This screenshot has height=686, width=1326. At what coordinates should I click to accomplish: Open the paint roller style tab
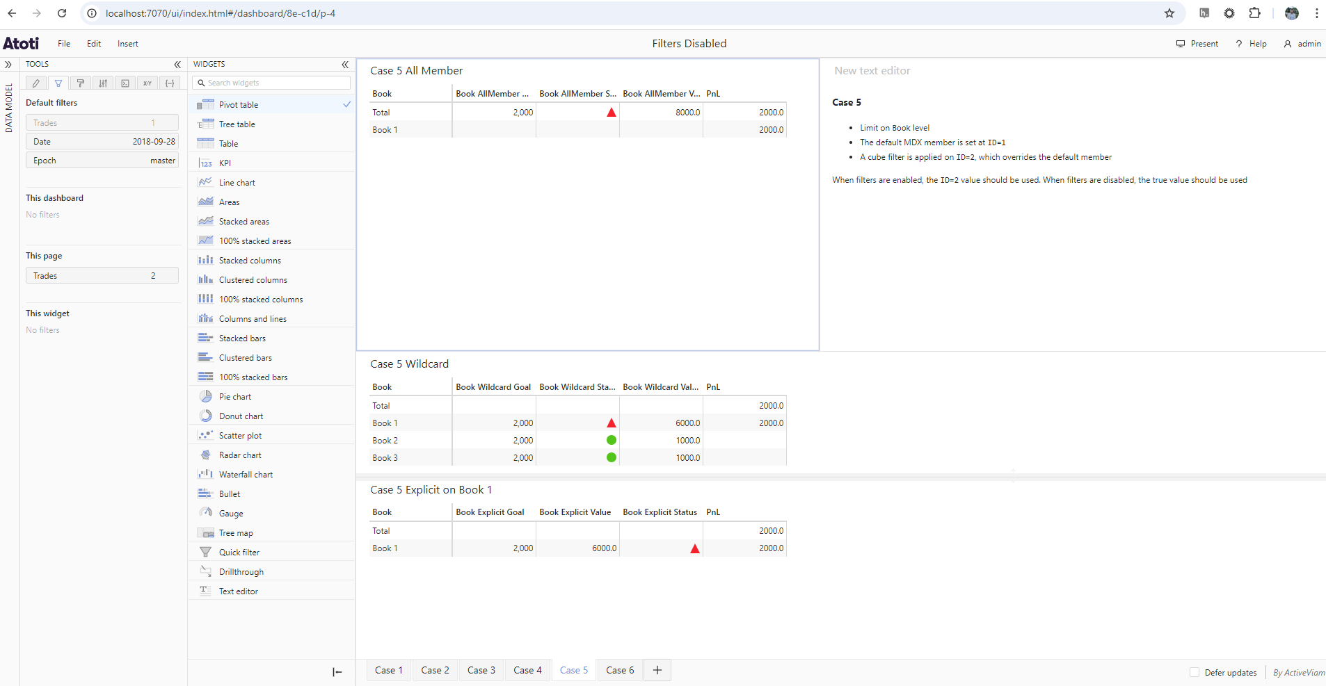(x=81, y=83)
